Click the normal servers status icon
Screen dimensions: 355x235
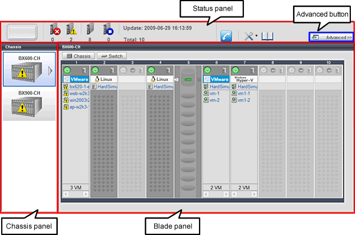coord(90,29)
